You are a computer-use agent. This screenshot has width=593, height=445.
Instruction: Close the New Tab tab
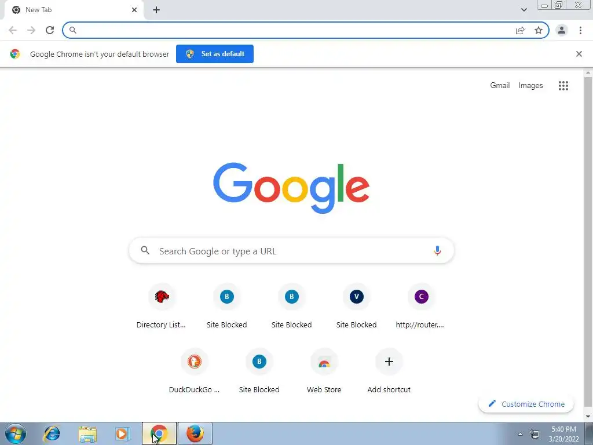point(134,10)
